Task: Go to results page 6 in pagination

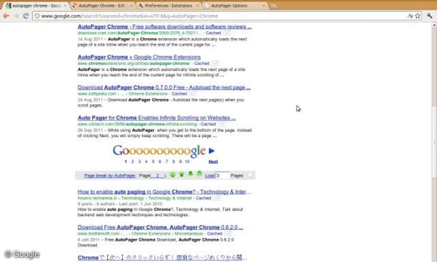Action: tap(160, 162)
